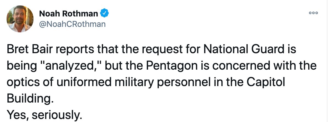Click the words "Bret Bair" in tweet
Image resolution: width=328 pixels, height=122 pixels.
pyautogui.click(x=28, y=50)
